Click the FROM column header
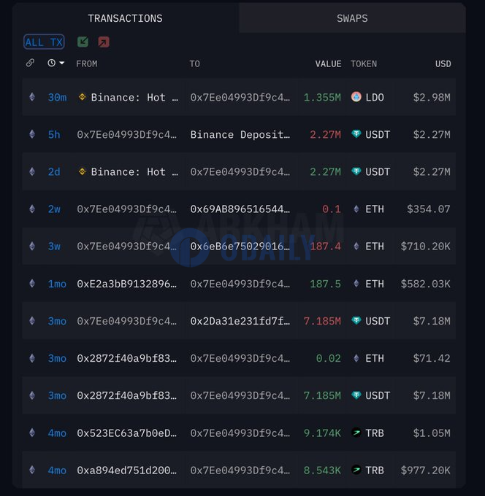485x496 pixels. [x=87, y=64]
